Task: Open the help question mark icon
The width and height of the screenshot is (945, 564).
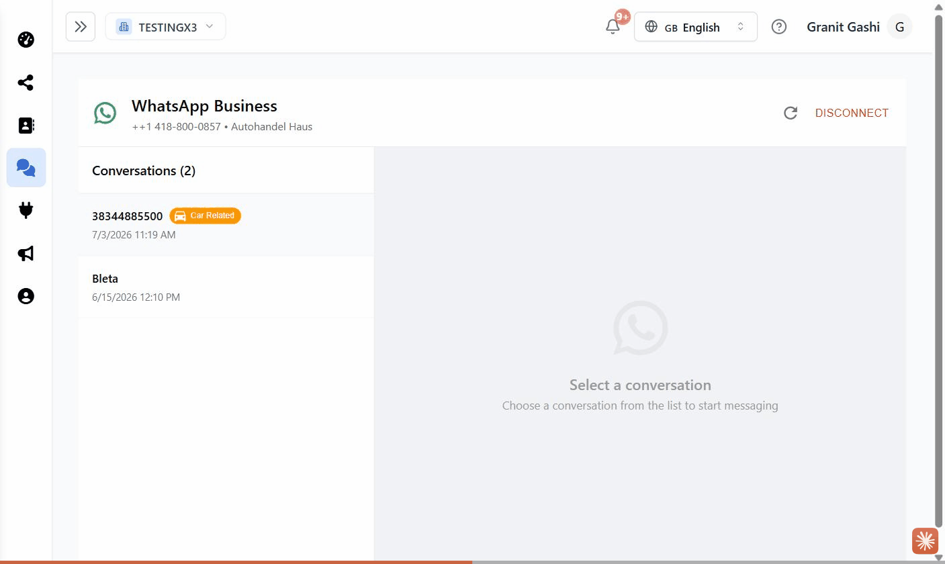Action: pos(779,27)
